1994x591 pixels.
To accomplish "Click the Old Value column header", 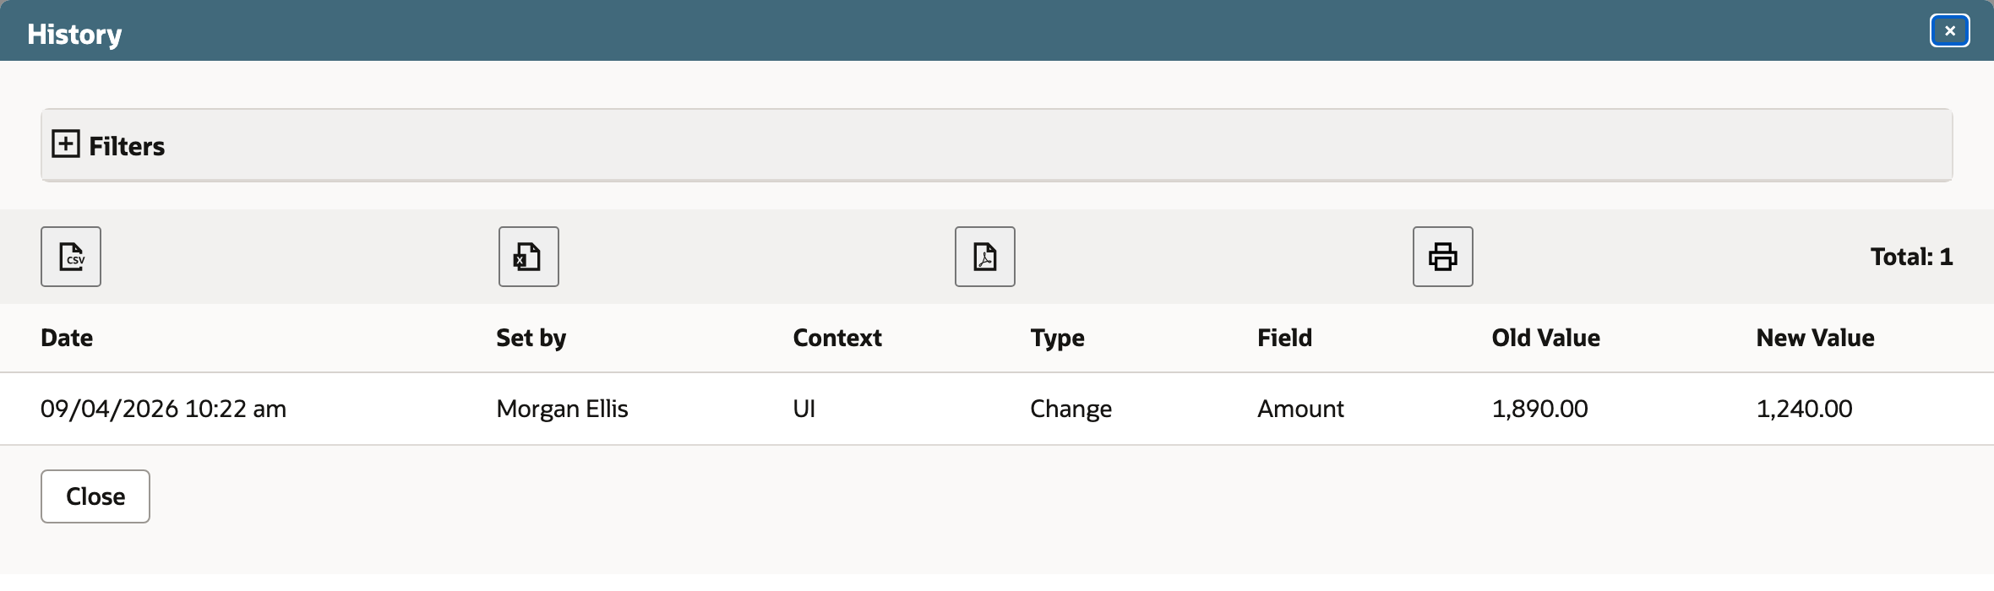I will coord(1545,338).
